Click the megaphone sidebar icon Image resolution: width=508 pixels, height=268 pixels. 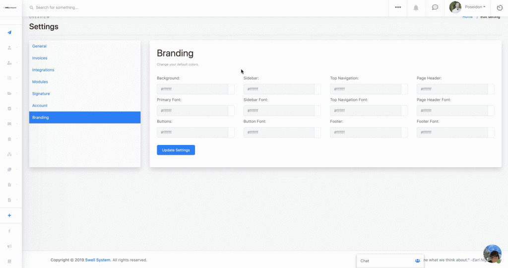point(9,246)
